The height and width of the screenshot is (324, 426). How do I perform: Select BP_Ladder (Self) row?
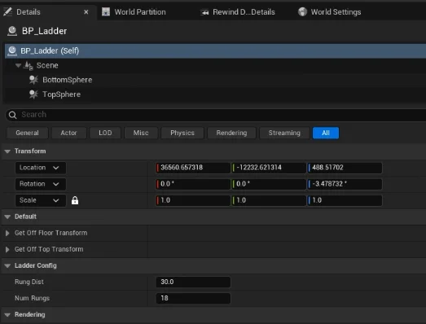[x=215, y=50]
